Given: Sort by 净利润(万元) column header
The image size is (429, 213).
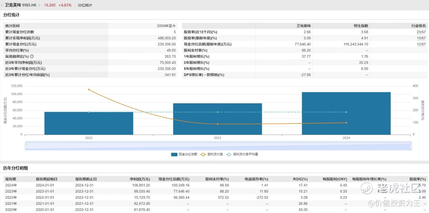Looking at the screenshot, I should pos(140,179).
